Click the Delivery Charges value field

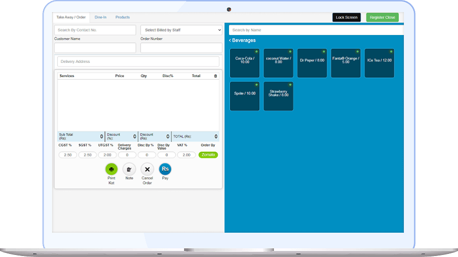pos(127,155)
